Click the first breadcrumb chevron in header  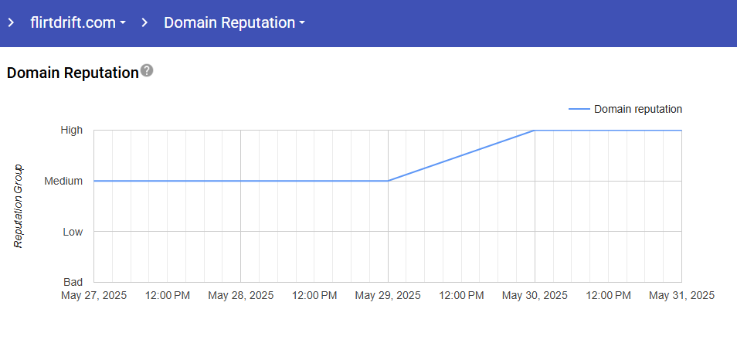pos(11,23)
